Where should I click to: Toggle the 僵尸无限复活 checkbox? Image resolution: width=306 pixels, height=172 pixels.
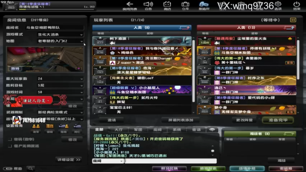[x=10, y=146]
